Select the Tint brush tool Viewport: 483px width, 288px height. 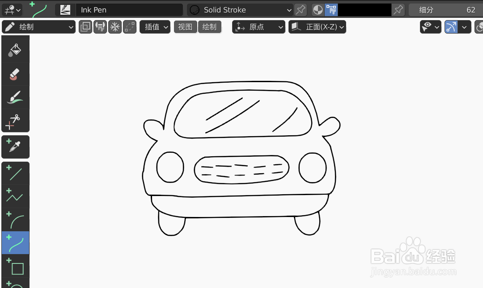pyautogui.click(x=15, y=97)
